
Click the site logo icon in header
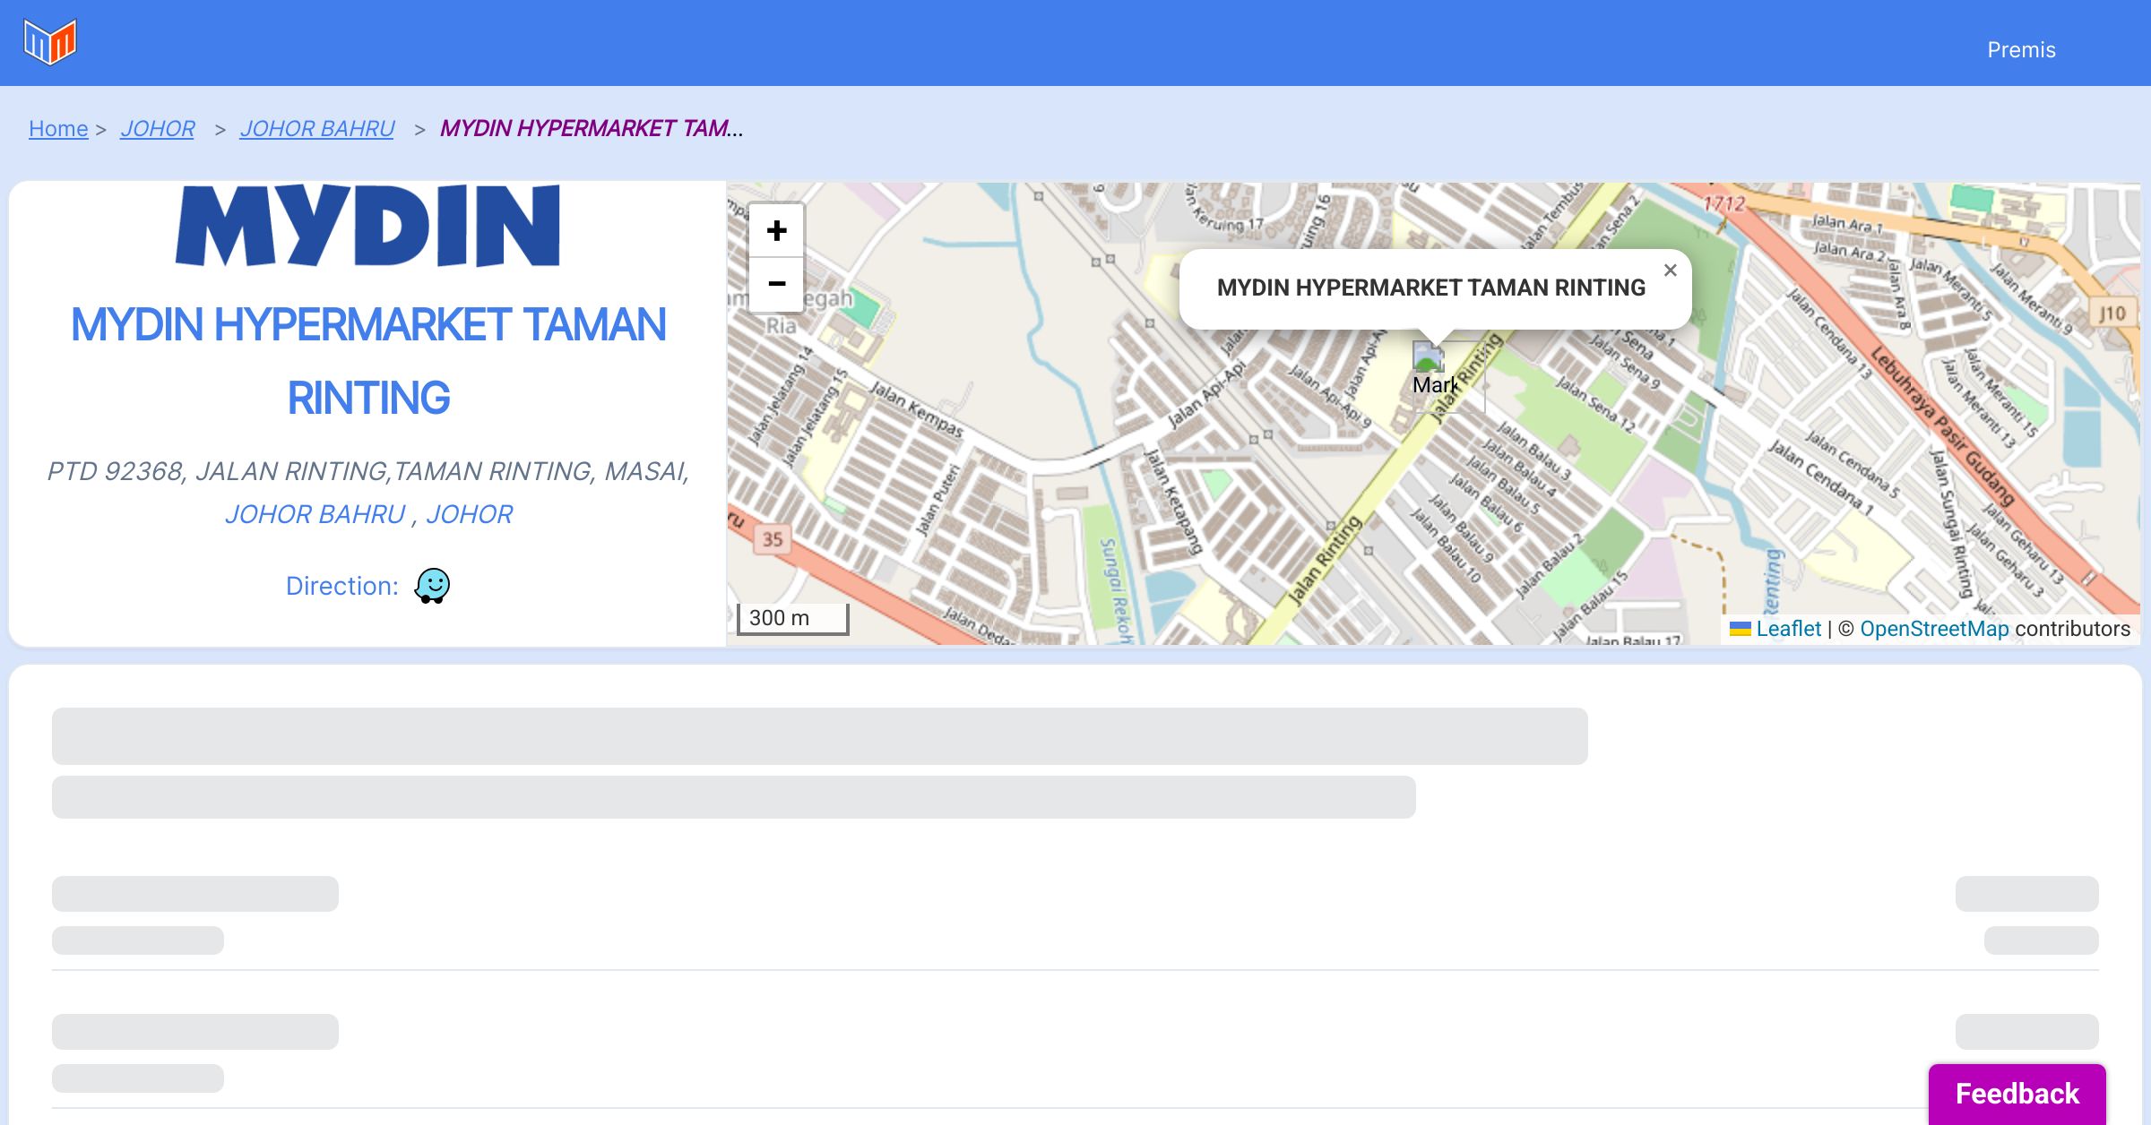tap(50, 42)
